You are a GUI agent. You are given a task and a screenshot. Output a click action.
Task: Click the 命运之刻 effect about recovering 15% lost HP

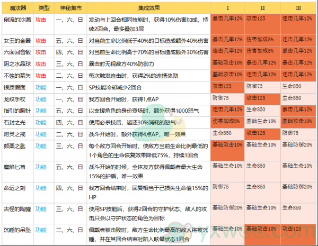pos(148,193)
